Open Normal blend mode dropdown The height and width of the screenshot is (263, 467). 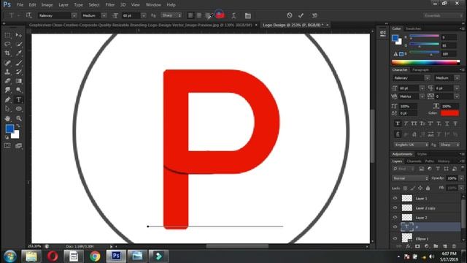point(410,178)
